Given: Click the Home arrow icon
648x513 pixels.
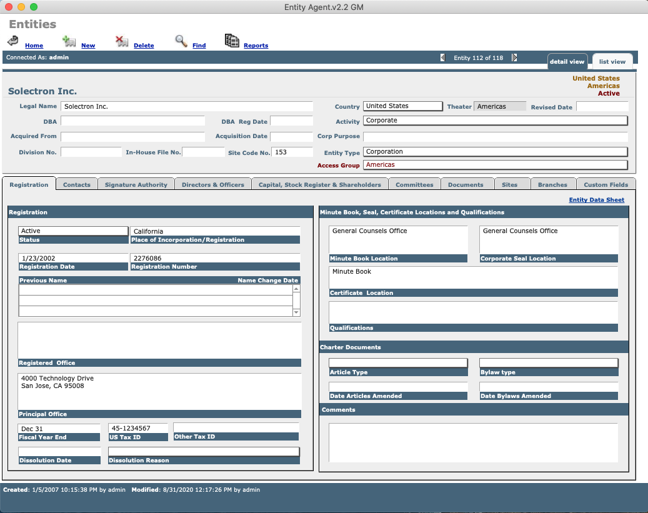Looking at the screenshot, I should 12,41.
